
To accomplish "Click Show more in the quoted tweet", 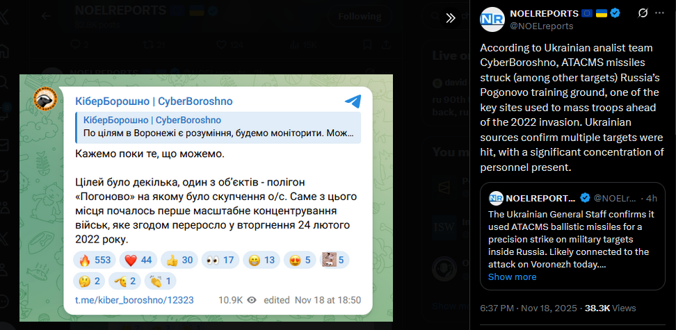I will (512, 277).
